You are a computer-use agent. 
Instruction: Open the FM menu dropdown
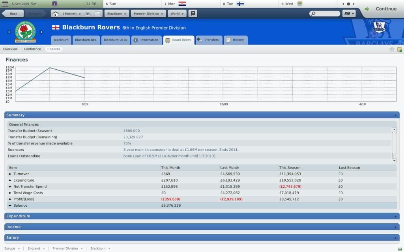(349, 14)
